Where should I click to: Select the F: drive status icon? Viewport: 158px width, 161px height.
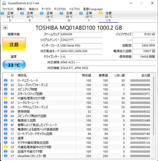point(42,14)
